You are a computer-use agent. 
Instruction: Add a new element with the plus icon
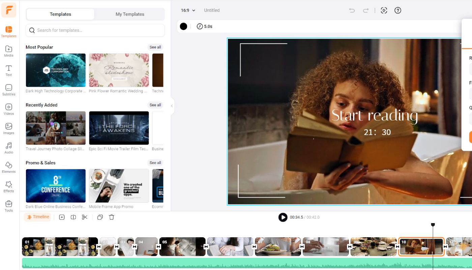pyautogui.click(x=62, y=217)
